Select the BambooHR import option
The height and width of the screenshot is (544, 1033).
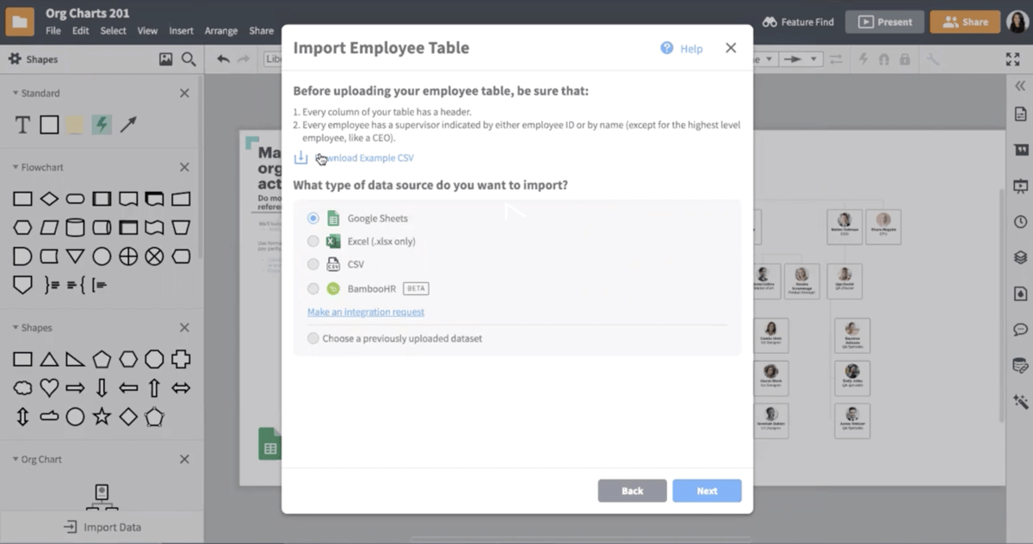tap(313, 288)
